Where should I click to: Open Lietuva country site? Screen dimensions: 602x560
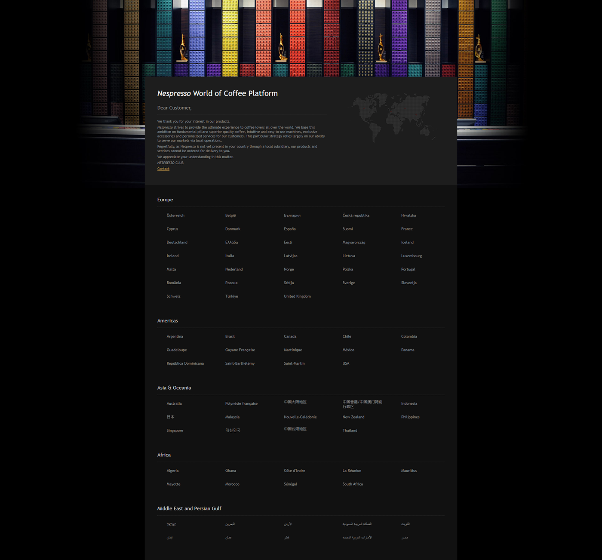[349, 256]
